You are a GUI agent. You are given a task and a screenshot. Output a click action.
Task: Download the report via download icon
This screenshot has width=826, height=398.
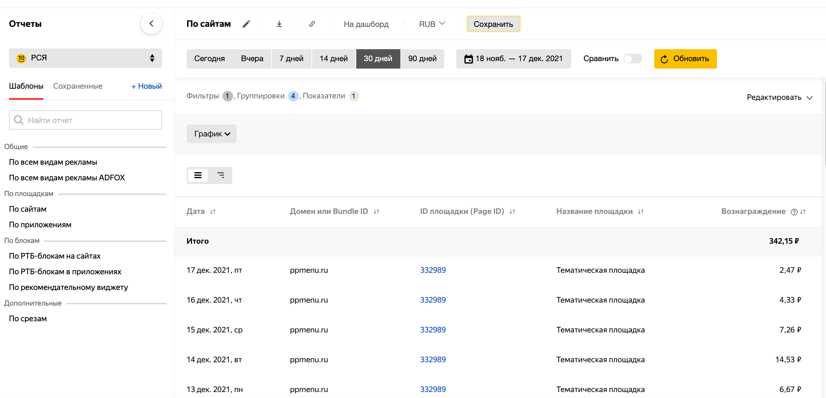pos(279,24)
